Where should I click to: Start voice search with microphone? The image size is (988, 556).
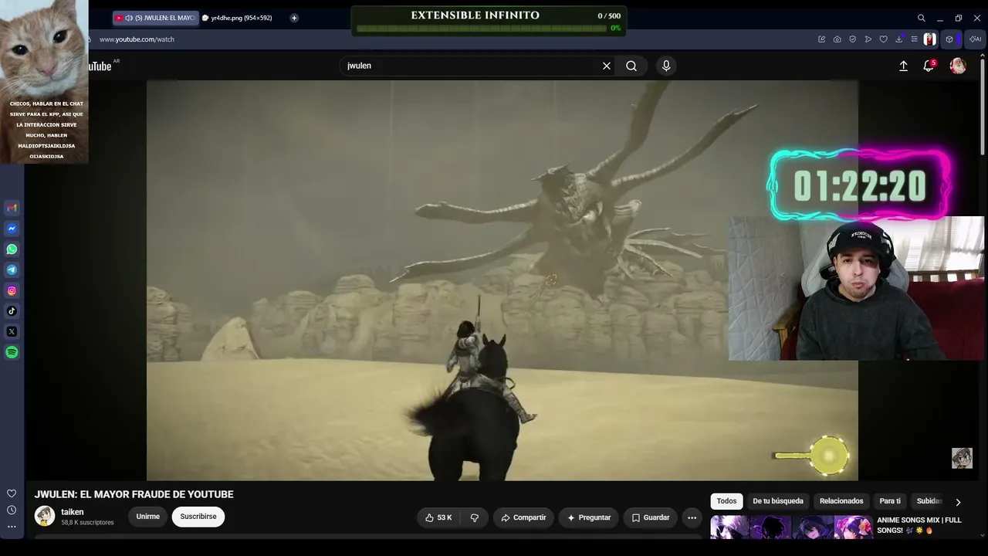tap(666, 66)
